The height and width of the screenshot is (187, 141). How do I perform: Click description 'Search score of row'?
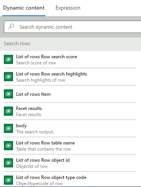(x=36, y=63)
